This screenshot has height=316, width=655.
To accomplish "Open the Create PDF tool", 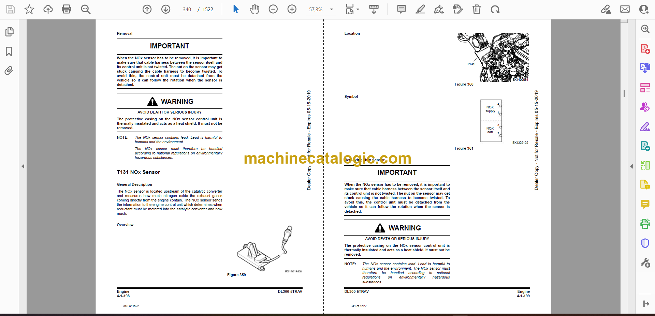I will point(645,49).
